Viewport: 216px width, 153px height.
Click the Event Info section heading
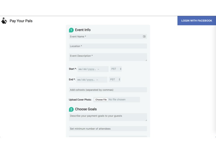coord(83,30)
